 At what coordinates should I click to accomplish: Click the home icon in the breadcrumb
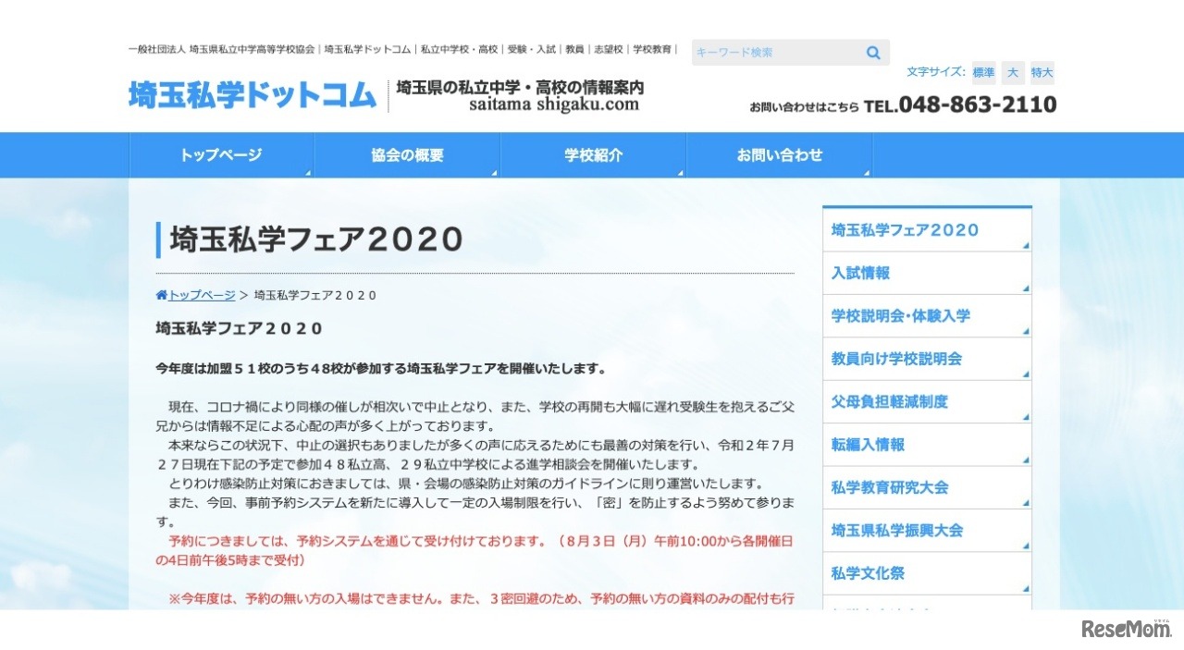pos(161,294)
